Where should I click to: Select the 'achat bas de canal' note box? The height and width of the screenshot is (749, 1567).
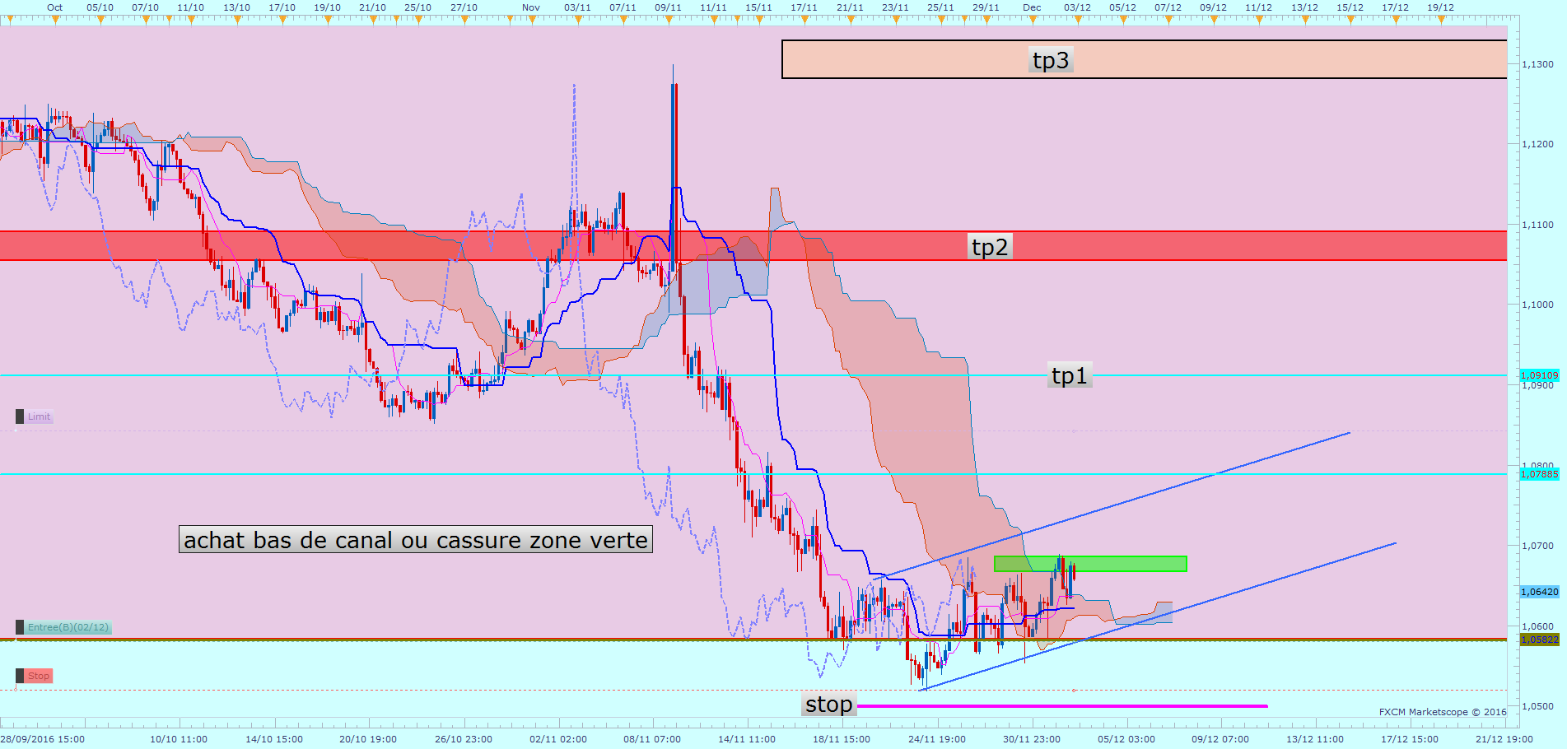[x=416, y=540]
